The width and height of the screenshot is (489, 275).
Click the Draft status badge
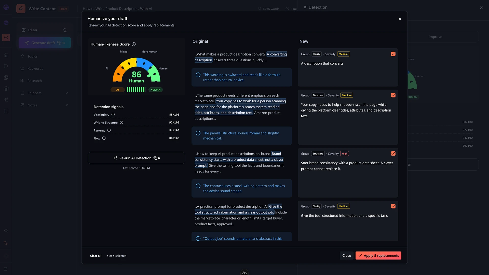(x=63, y=9)
